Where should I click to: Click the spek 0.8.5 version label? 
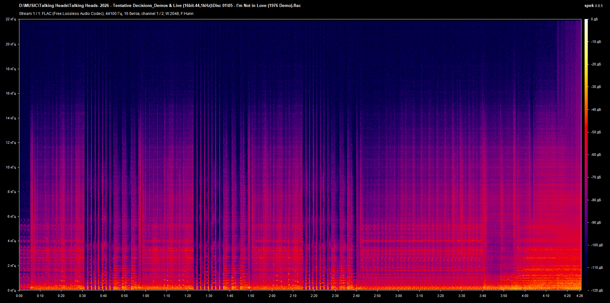click(594, 5)
